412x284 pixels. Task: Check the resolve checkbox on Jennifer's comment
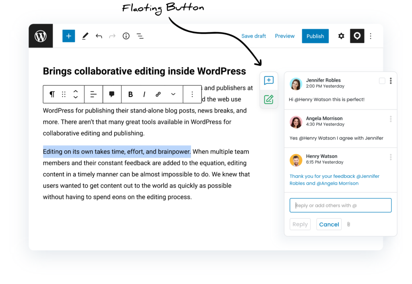tap(382, 81)
